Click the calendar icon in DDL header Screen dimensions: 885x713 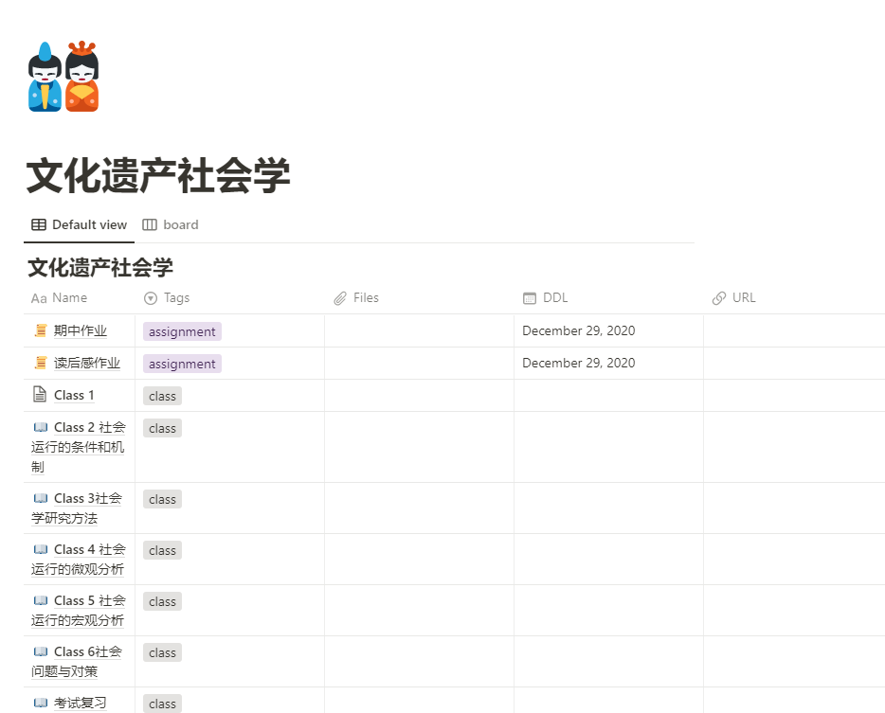pos(530,298)
